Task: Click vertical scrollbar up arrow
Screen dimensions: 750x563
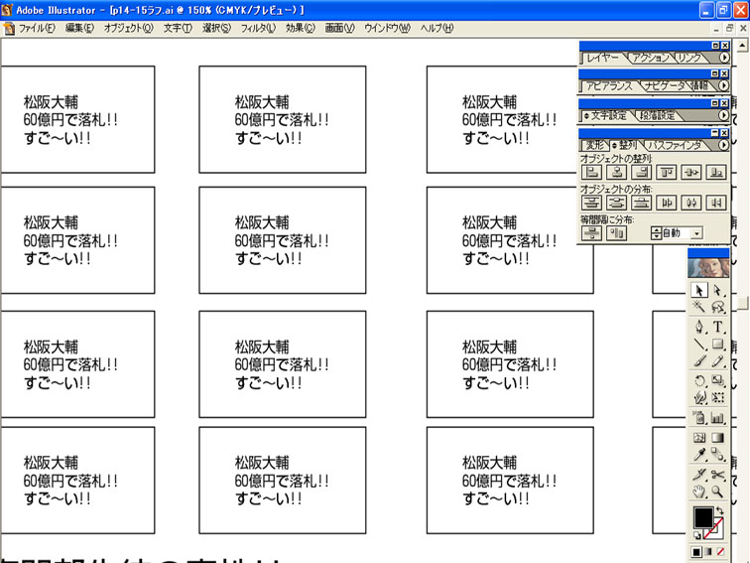Action: pos(742,46)
